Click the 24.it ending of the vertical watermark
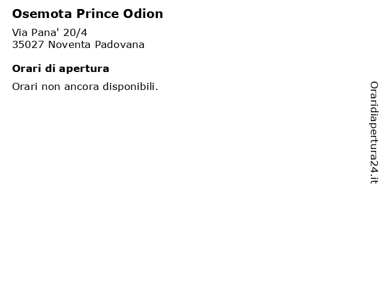The width and height of the screenshot is (384, 288). tap(374, 172)
